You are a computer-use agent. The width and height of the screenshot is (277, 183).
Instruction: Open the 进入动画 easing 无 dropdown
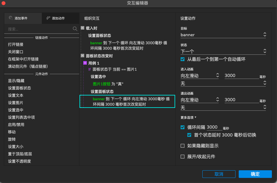(223, 83)
